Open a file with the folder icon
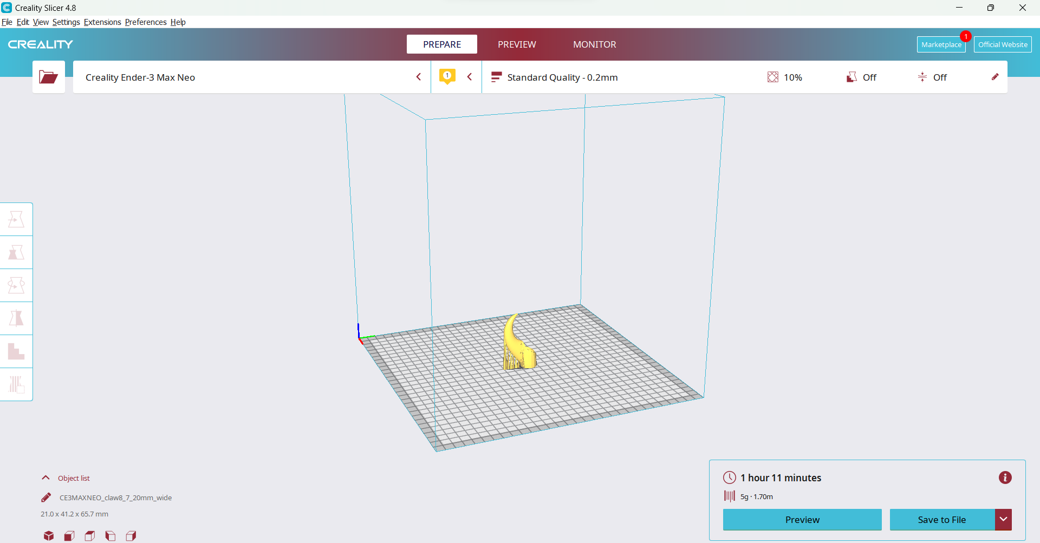Screen dimensions: 1040x543 click(49, 77)
